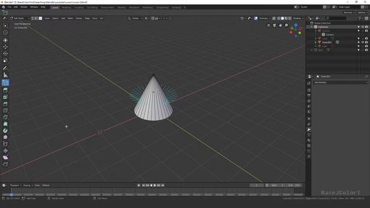Image resolution: width=370 pixels, height=208 pixels.
Task: Select the Poly Build tool
Action: point(5,124)
